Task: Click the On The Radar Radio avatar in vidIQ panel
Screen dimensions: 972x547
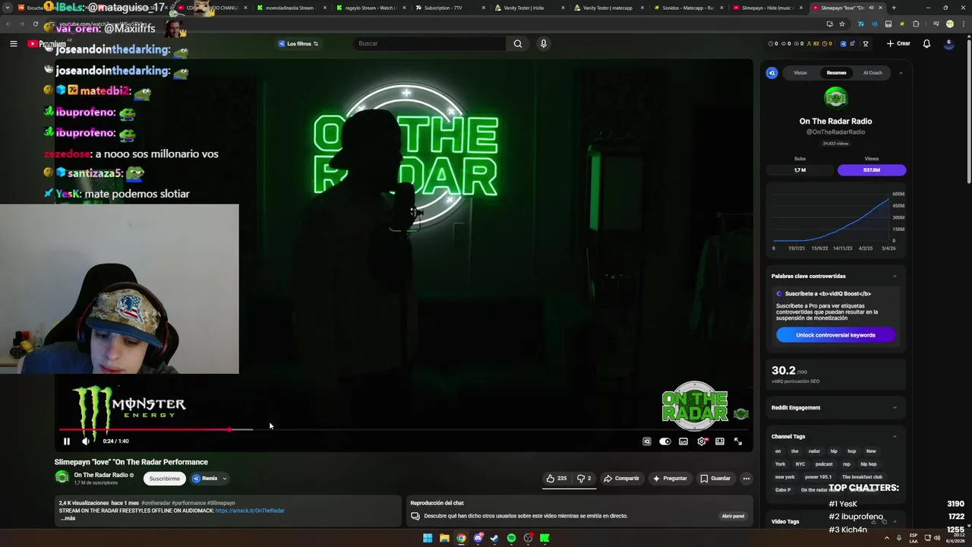Action: tap(835, 98)
